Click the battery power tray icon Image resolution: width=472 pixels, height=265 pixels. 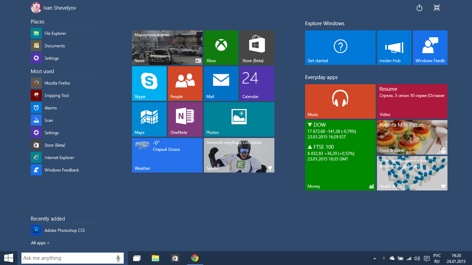coord(400,258)
